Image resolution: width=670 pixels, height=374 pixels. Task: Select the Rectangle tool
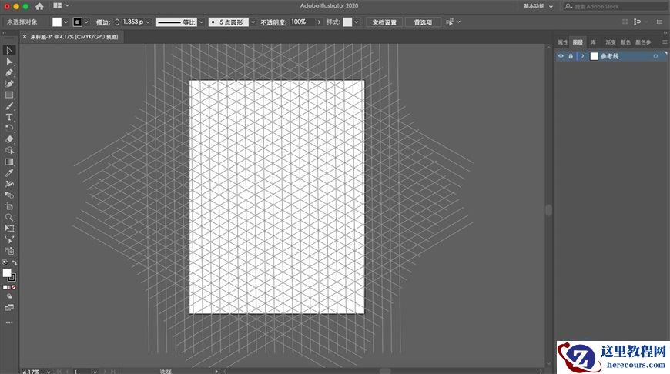9,95
